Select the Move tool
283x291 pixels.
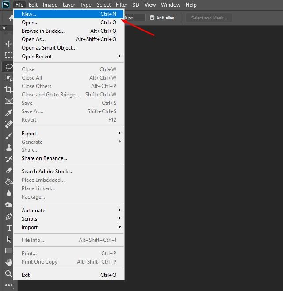(8, 44)
